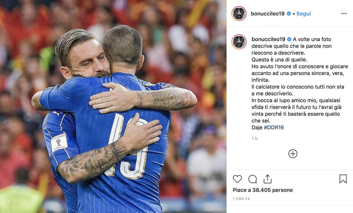
Task: Open bonuccileo19 profile picture in the header
Action: tap(239, 13)
